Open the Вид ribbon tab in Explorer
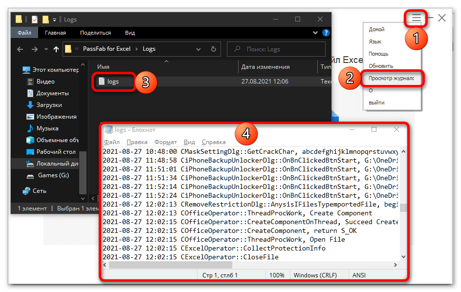 [x=130, y=33]
